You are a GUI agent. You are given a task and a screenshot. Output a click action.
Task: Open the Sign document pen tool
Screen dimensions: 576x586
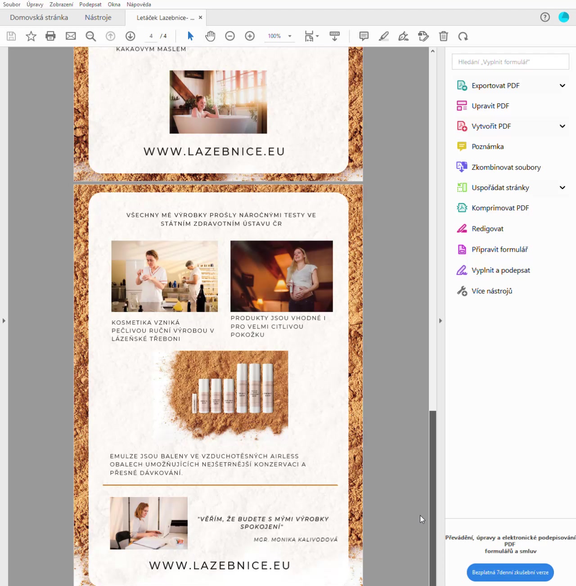pos(404,36)
